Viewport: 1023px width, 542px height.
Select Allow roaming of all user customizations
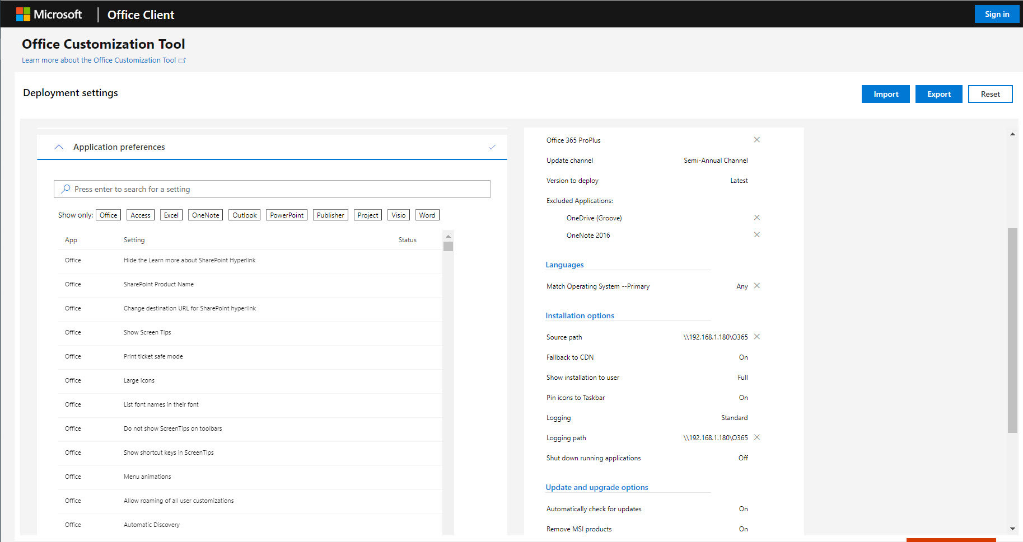tap(250, 501)
